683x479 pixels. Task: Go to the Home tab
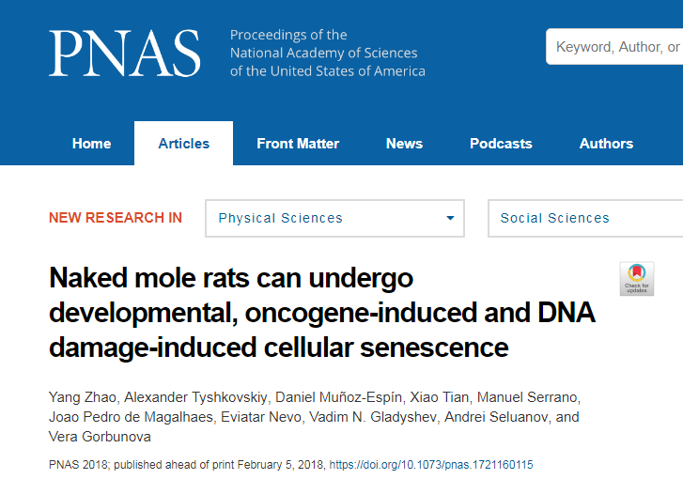(x=91, y=144)
